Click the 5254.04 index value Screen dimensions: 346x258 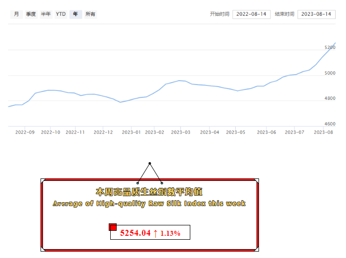[135, 233]
